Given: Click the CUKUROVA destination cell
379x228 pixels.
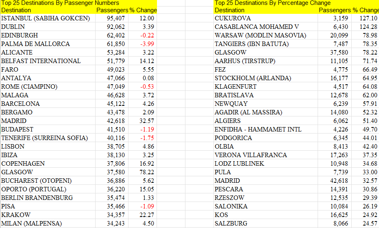Looking at the screenshot, I should point(266,18).
